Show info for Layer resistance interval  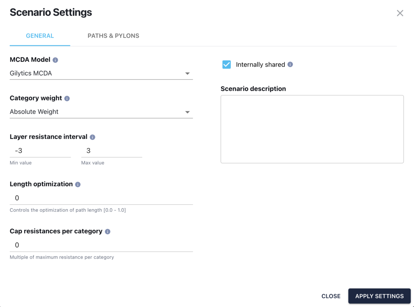pyautogui.click(x=92, y=137)
